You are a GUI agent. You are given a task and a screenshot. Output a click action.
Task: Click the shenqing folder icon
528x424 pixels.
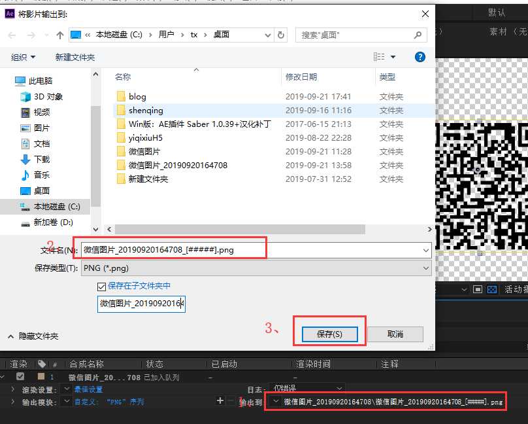[121, 110]
